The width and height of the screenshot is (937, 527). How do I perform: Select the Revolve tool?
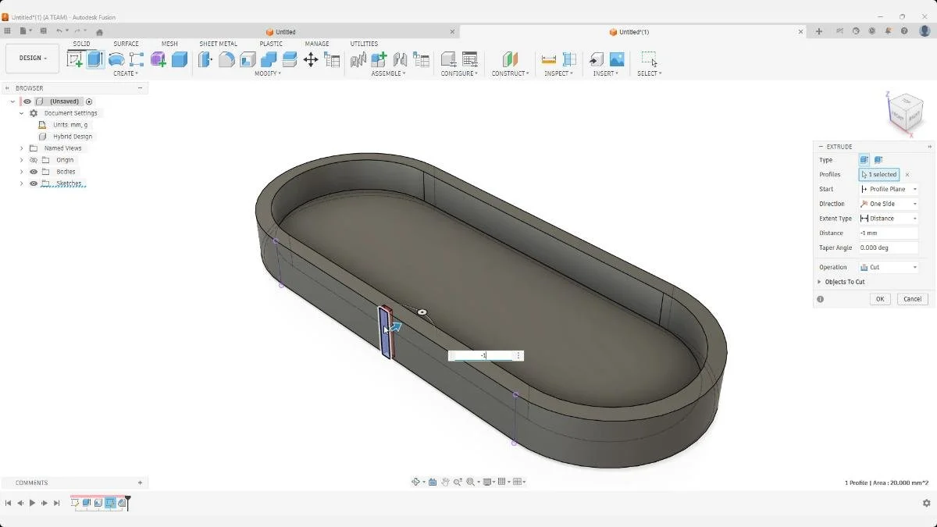(116, 60)
